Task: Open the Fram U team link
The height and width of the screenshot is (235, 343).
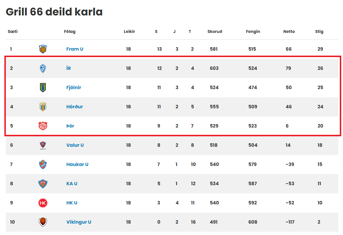Action: pyautogui.click(x=75, y=49)
